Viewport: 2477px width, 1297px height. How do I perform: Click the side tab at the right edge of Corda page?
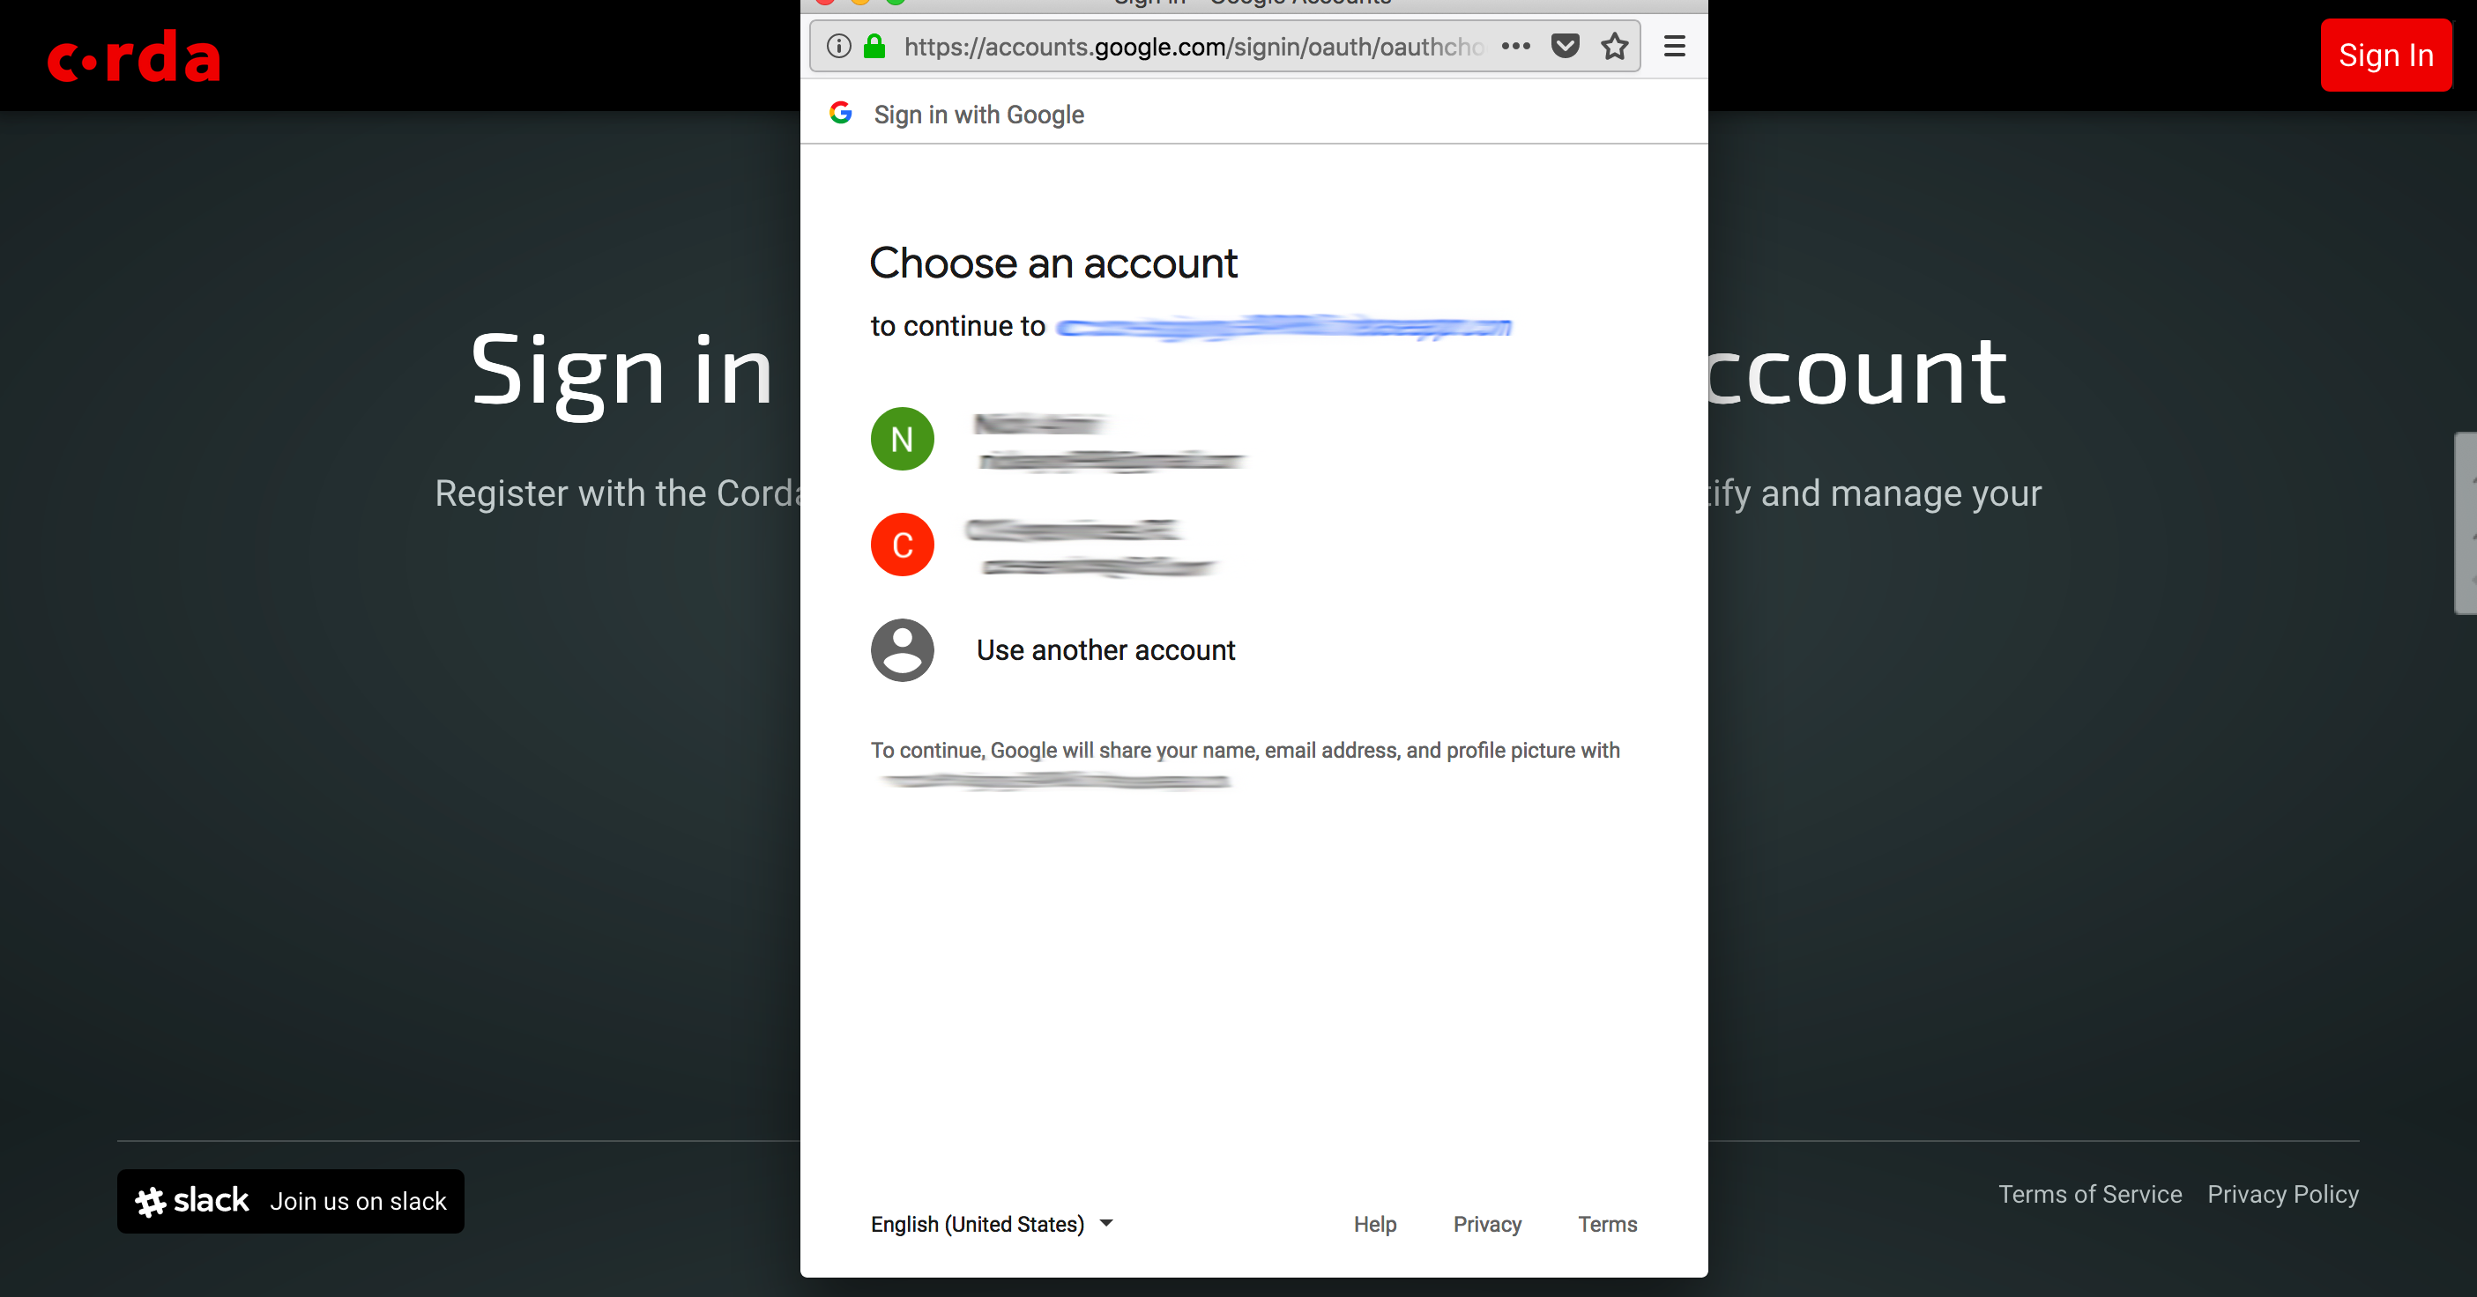pos(2466,523)
